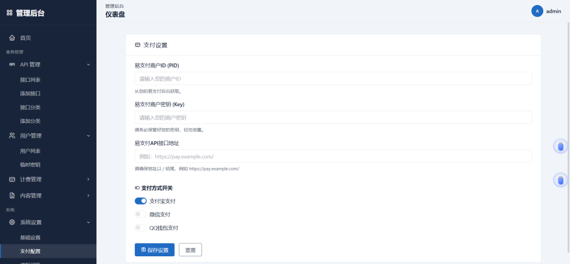Expand the 内容管理 submenu arrow

(89, 196)
